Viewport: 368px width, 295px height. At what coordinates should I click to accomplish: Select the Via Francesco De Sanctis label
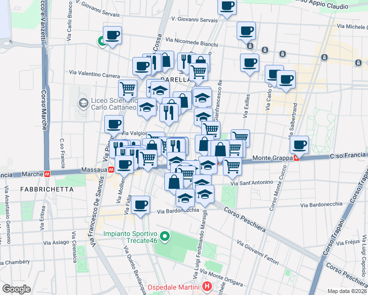pos(97,211)
